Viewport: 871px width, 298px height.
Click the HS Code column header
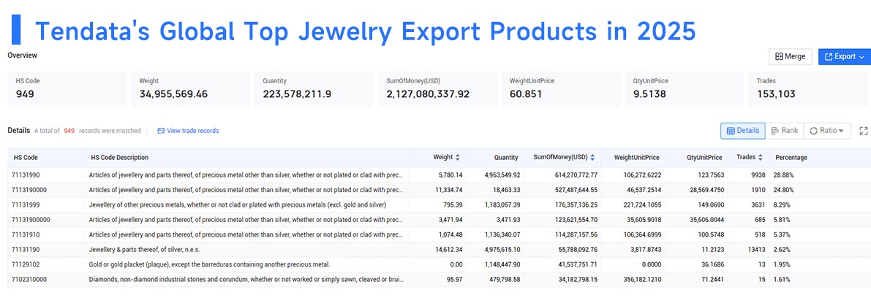pyautogui.click(x=26, y=158)
